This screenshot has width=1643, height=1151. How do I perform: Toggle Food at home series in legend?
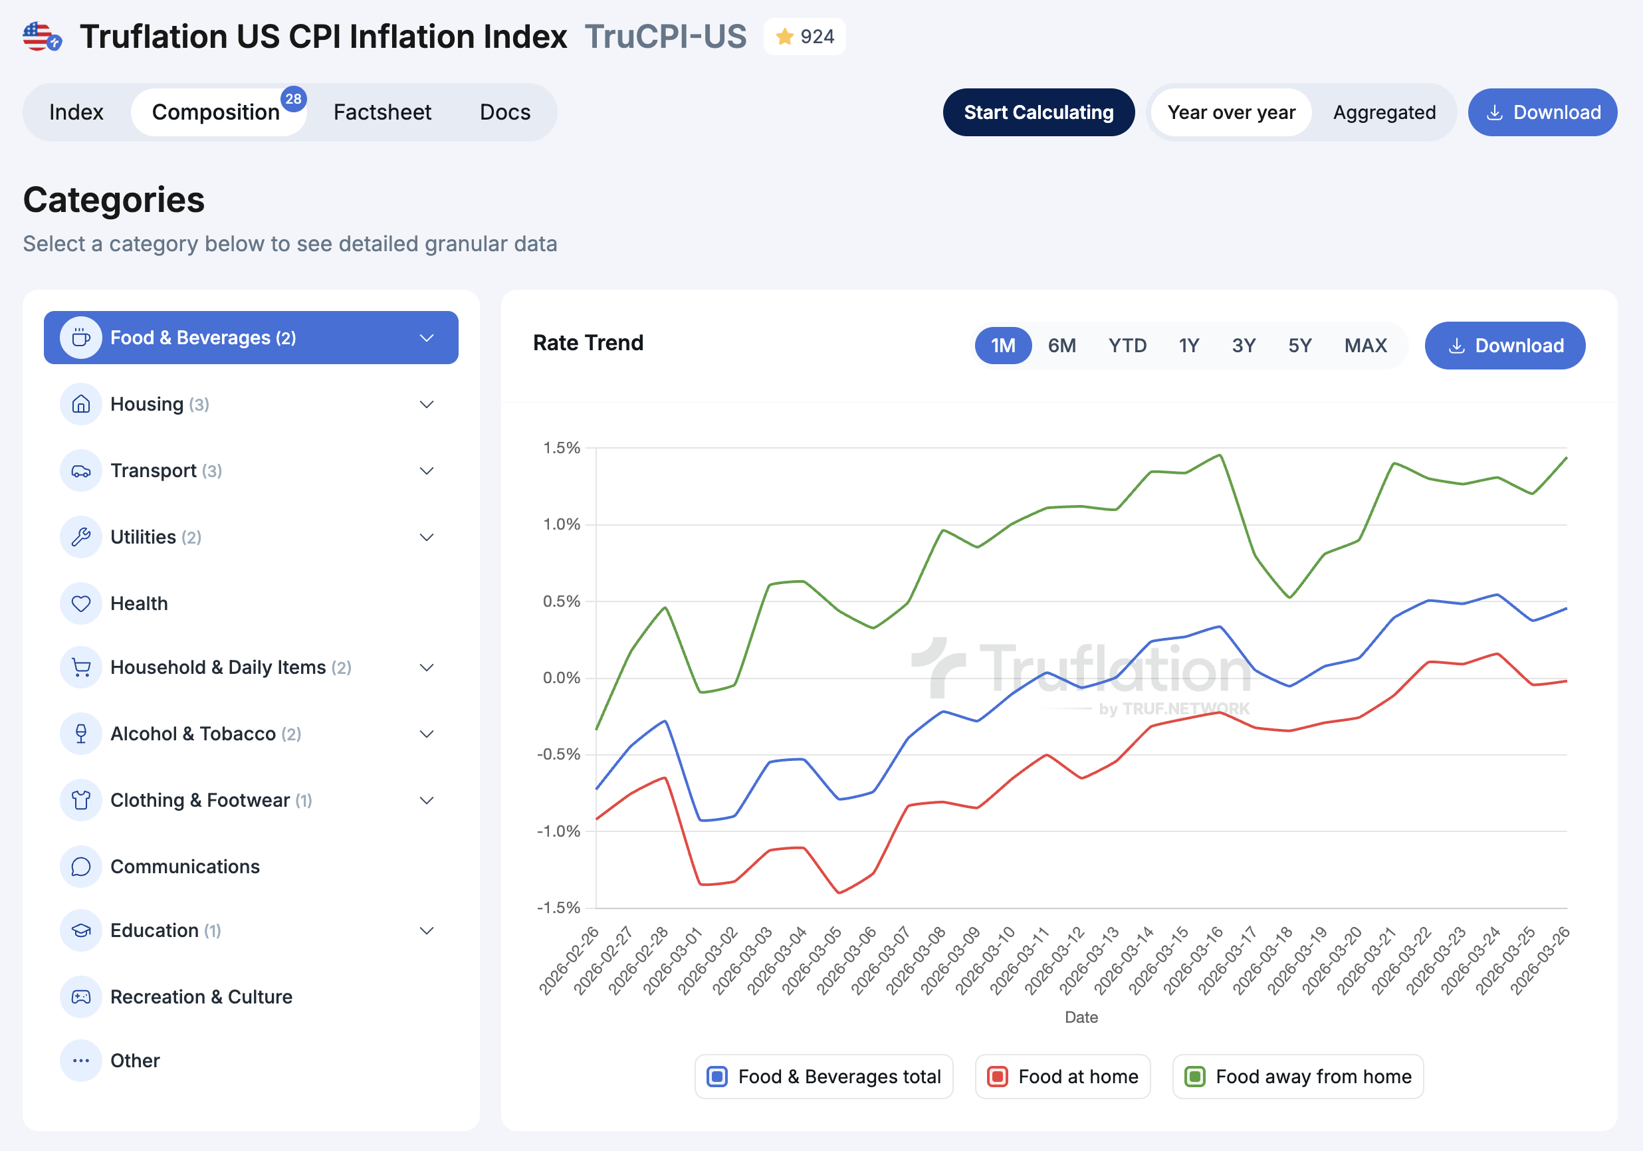(1063, 1077)
